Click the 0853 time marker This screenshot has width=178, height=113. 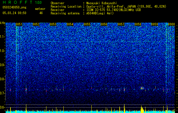coord(53,24)
